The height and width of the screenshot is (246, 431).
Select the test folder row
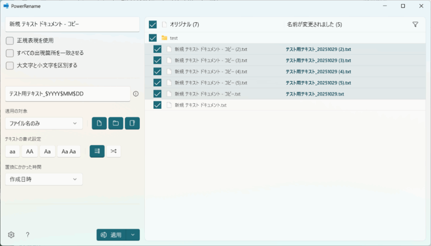coord(173,38)
